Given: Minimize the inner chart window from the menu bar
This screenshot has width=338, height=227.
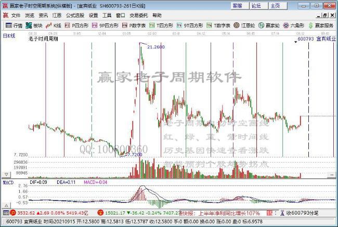Looking at the screenshot, I should click(318, 15).
